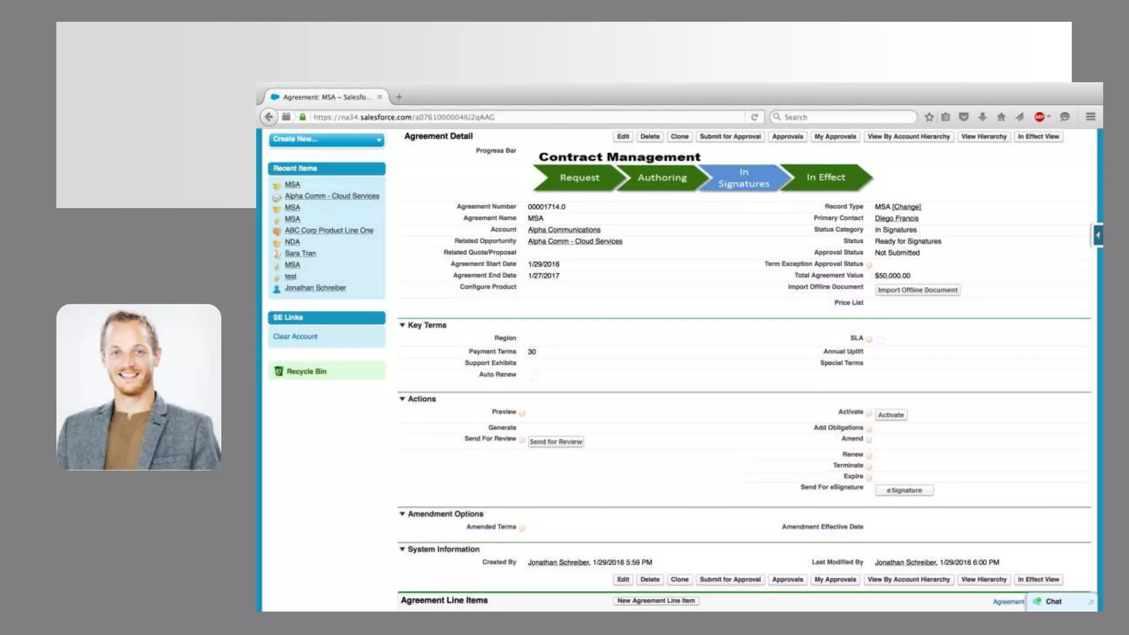Click the top Submit for Approval button
This screenshot has width=1129, height=635.
click(730, 137)
